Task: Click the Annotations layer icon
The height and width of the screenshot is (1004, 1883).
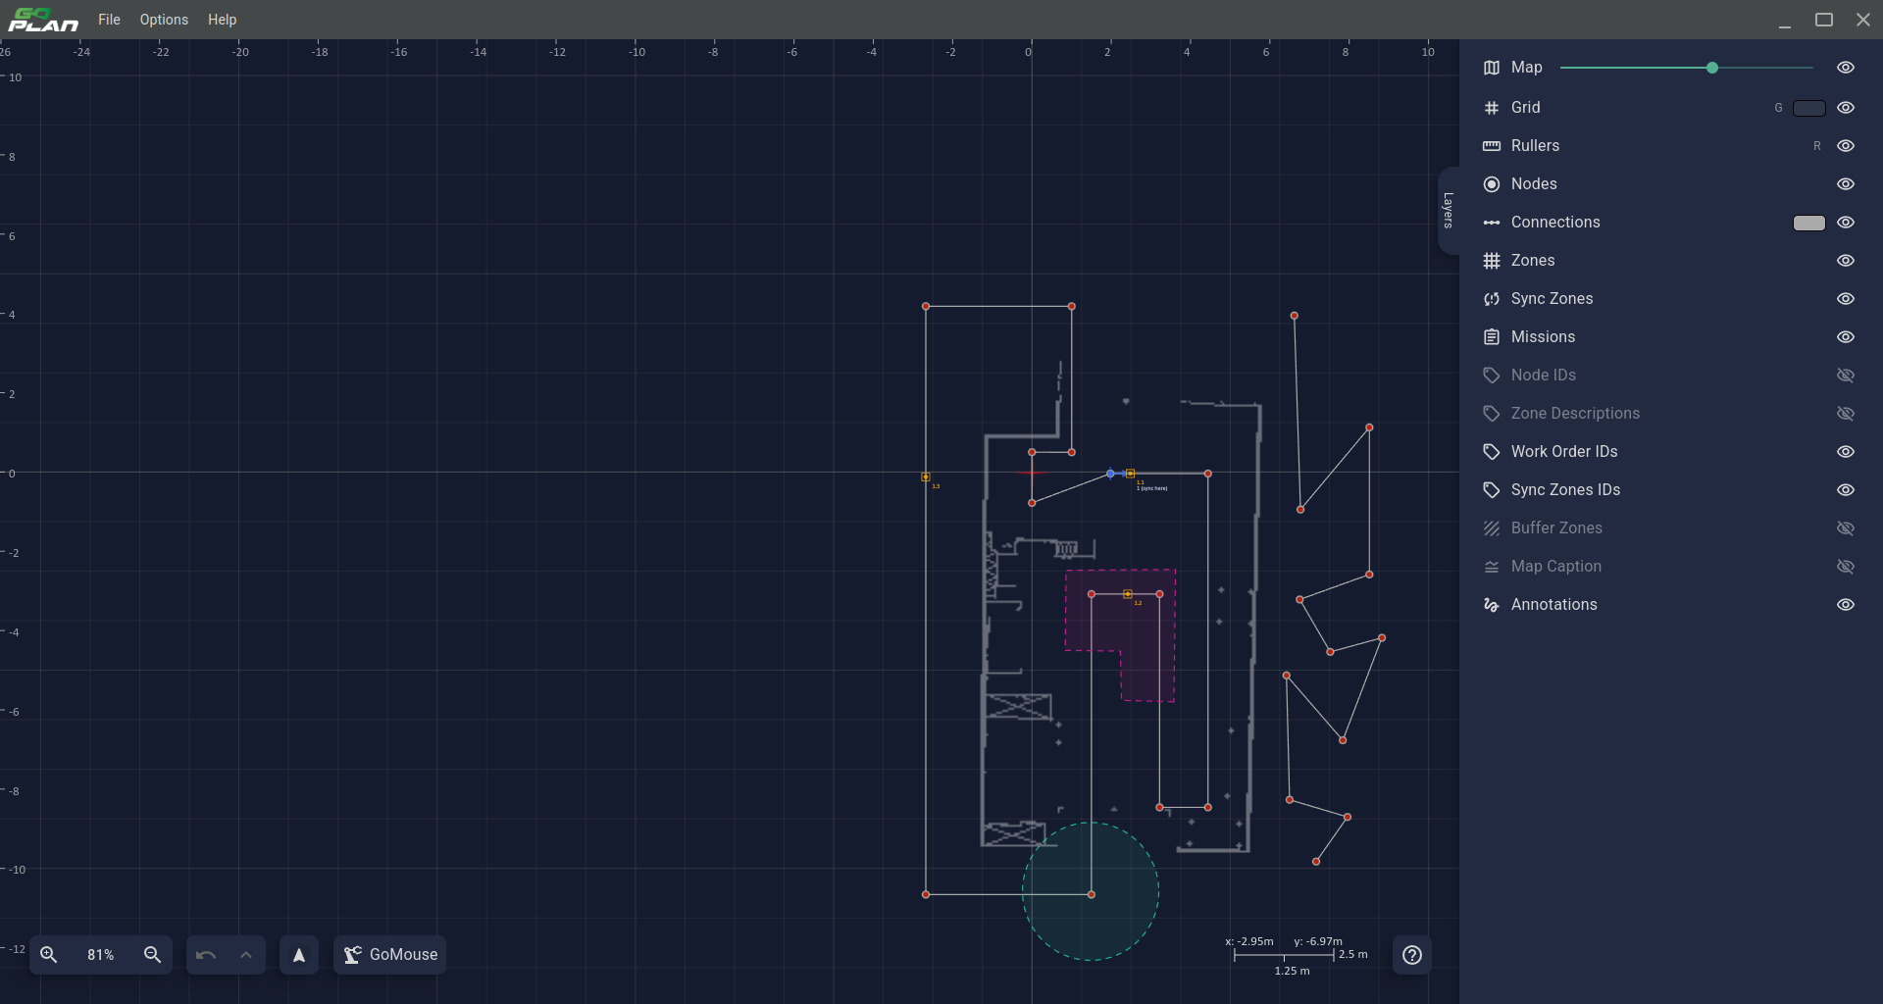Action: (x=1492, y=605)
